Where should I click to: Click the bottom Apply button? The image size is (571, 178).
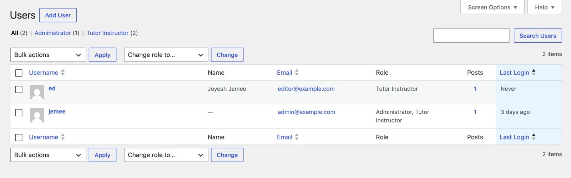pyautogui.click(x=102, y=155)
